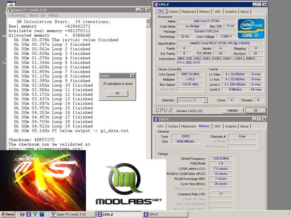Switch to SPD tab in top CPU-Z
Viewport: 291px width, 218px height.
click(217, 12)
